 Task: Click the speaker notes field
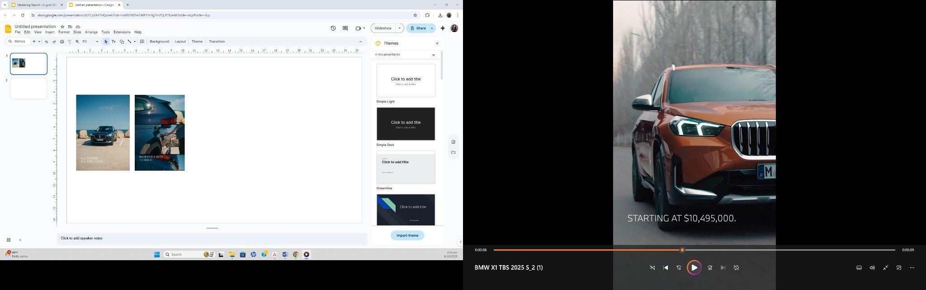212,239
